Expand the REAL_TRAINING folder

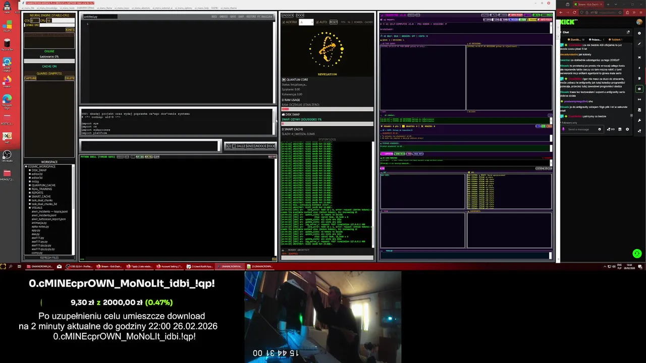click(x=30, y=189)
